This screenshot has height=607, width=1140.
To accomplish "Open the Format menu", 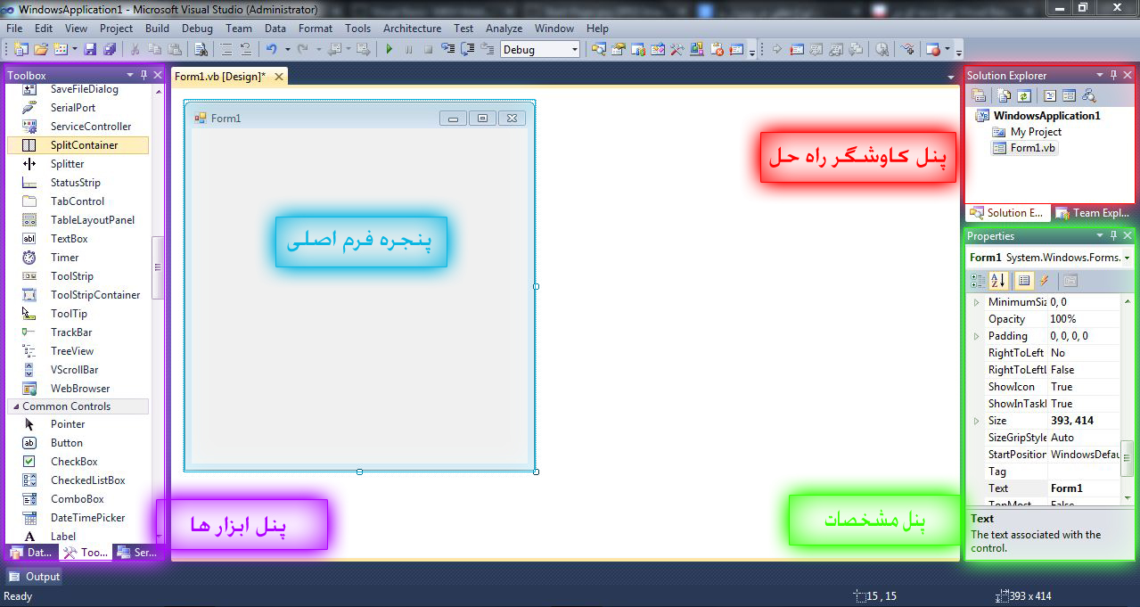I will click(x=316, y=29).
